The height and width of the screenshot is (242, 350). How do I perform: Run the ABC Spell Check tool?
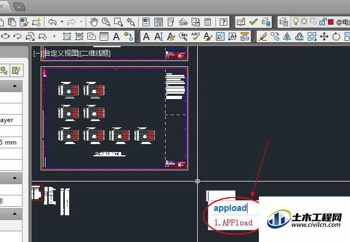[196, 36]
